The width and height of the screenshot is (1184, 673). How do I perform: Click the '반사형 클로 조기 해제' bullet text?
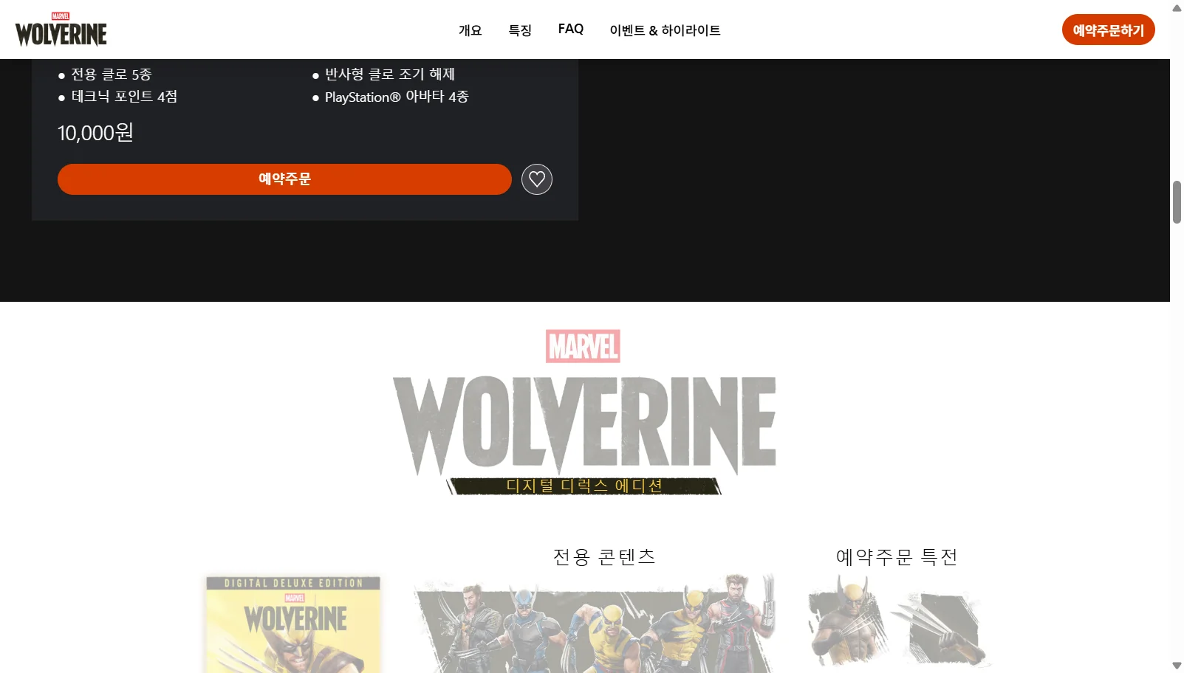pyautogui.click(x=390, y=75)
